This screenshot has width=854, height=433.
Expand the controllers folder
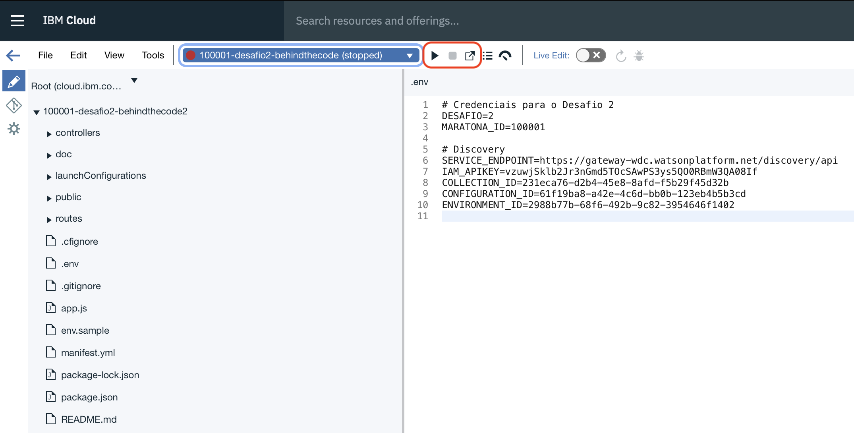(x=49, y=133)
